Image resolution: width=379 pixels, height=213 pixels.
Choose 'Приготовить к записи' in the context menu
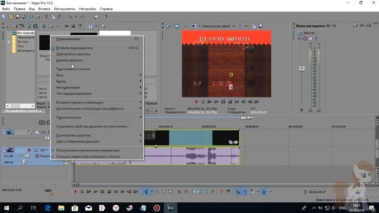pyautogui.click(x=98, y=69)
